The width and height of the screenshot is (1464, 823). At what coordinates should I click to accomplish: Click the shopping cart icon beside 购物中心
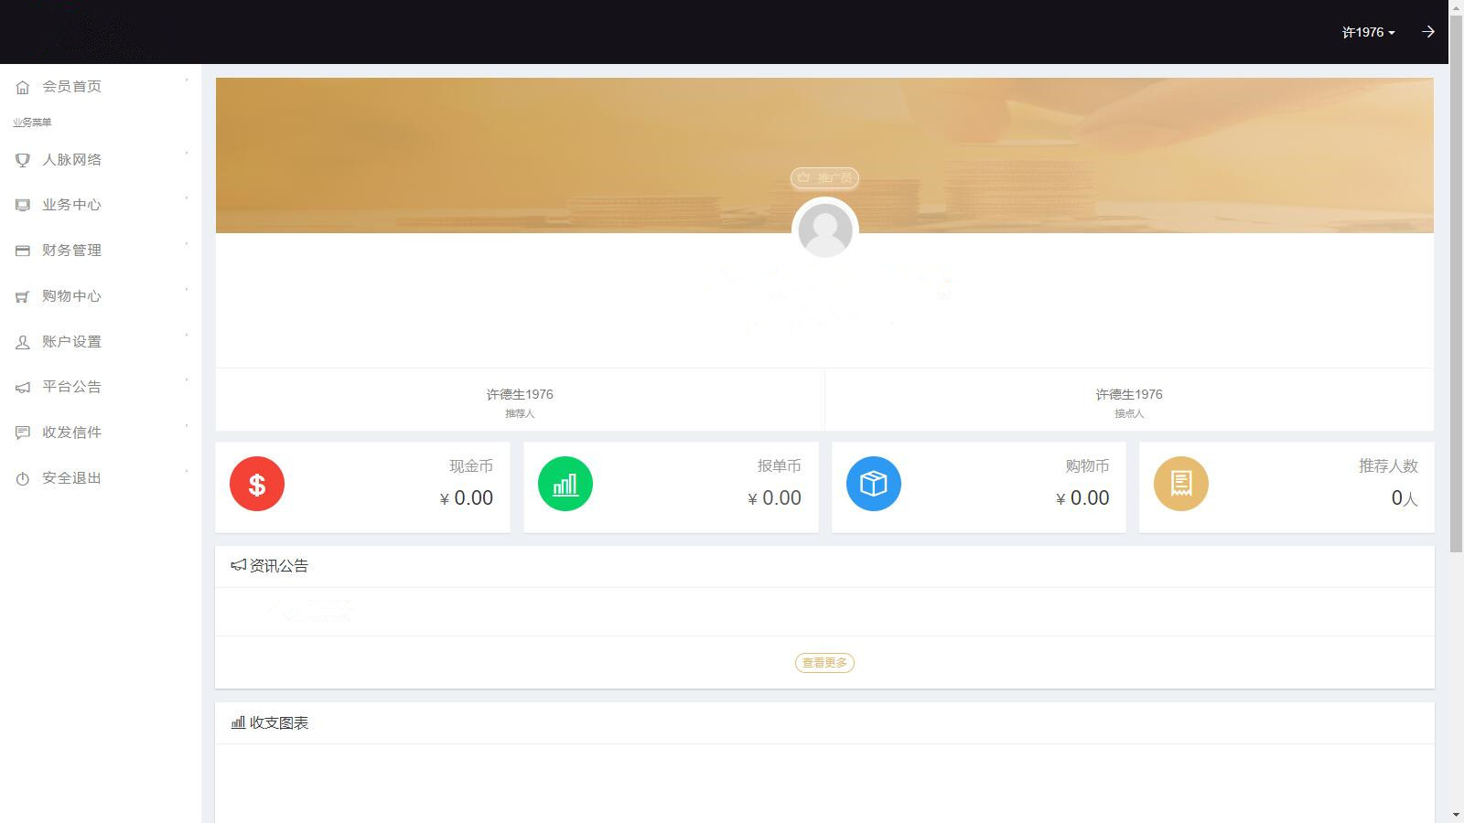23,296
